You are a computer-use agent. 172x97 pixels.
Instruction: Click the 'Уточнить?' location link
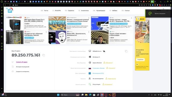pyautogui.click(x=112, y=68)
